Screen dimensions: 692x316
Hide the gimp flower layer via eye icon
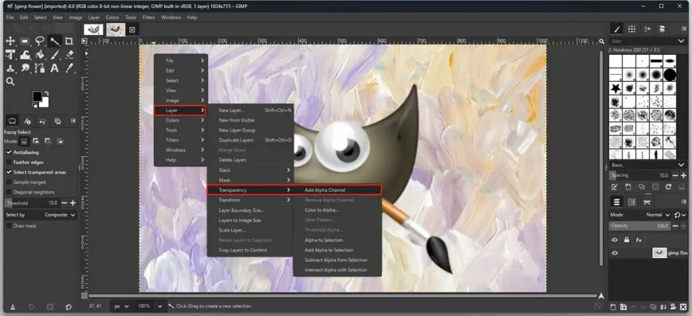615,253
